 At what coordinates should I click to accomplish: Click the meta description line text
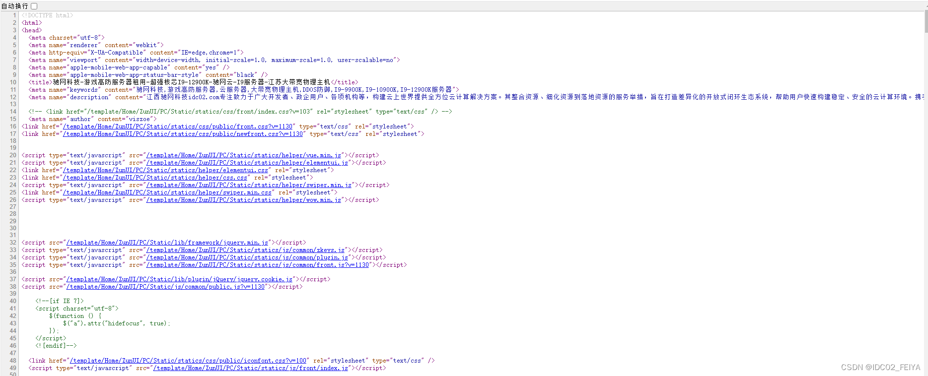(475, 97)
